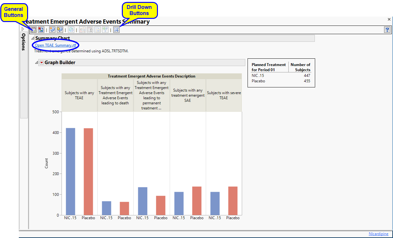
Task: Expand the Options side panel arrow
Action: (x=23, y=29)
